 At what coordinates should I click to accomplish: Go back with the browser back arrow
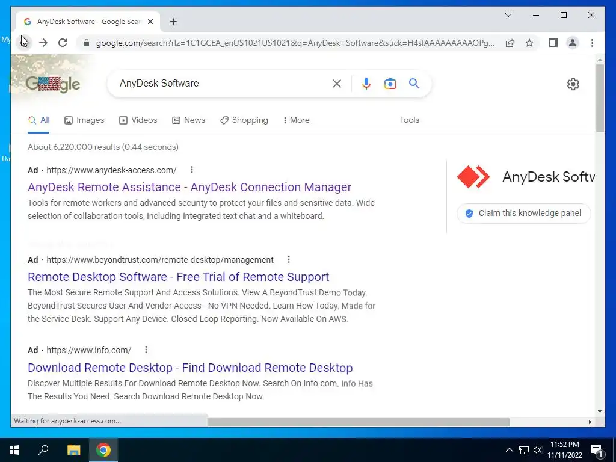pyautogui.click(x=24, y=43)
